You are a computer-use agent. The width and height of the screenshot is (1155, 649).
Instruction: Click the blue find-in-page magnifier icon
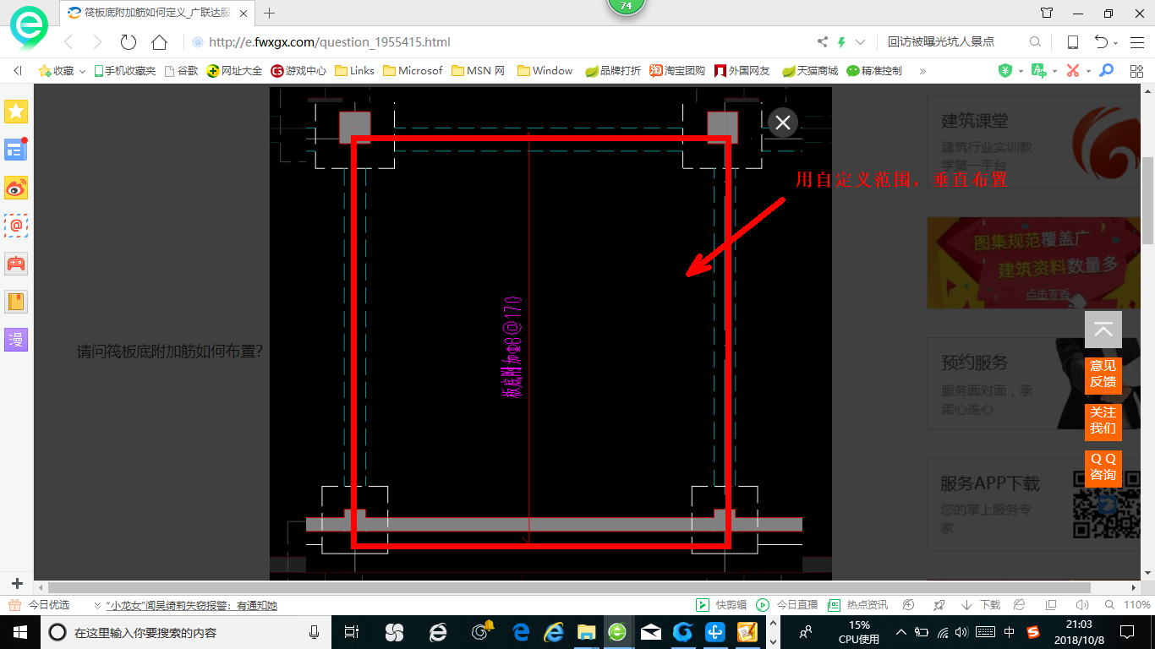pyautogui.click(x=1106, y=71)
